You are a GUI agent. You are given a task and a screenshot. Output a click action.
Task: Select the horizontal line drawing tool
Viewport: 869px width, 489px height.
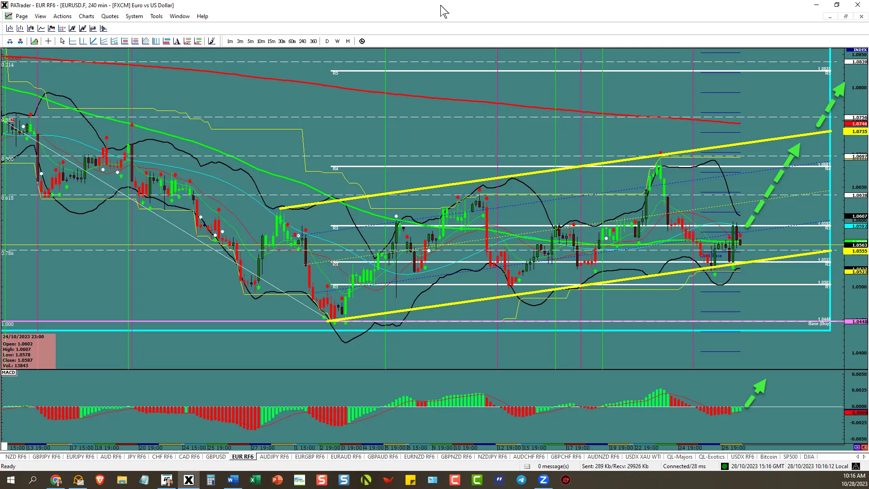tap(72, 41)
